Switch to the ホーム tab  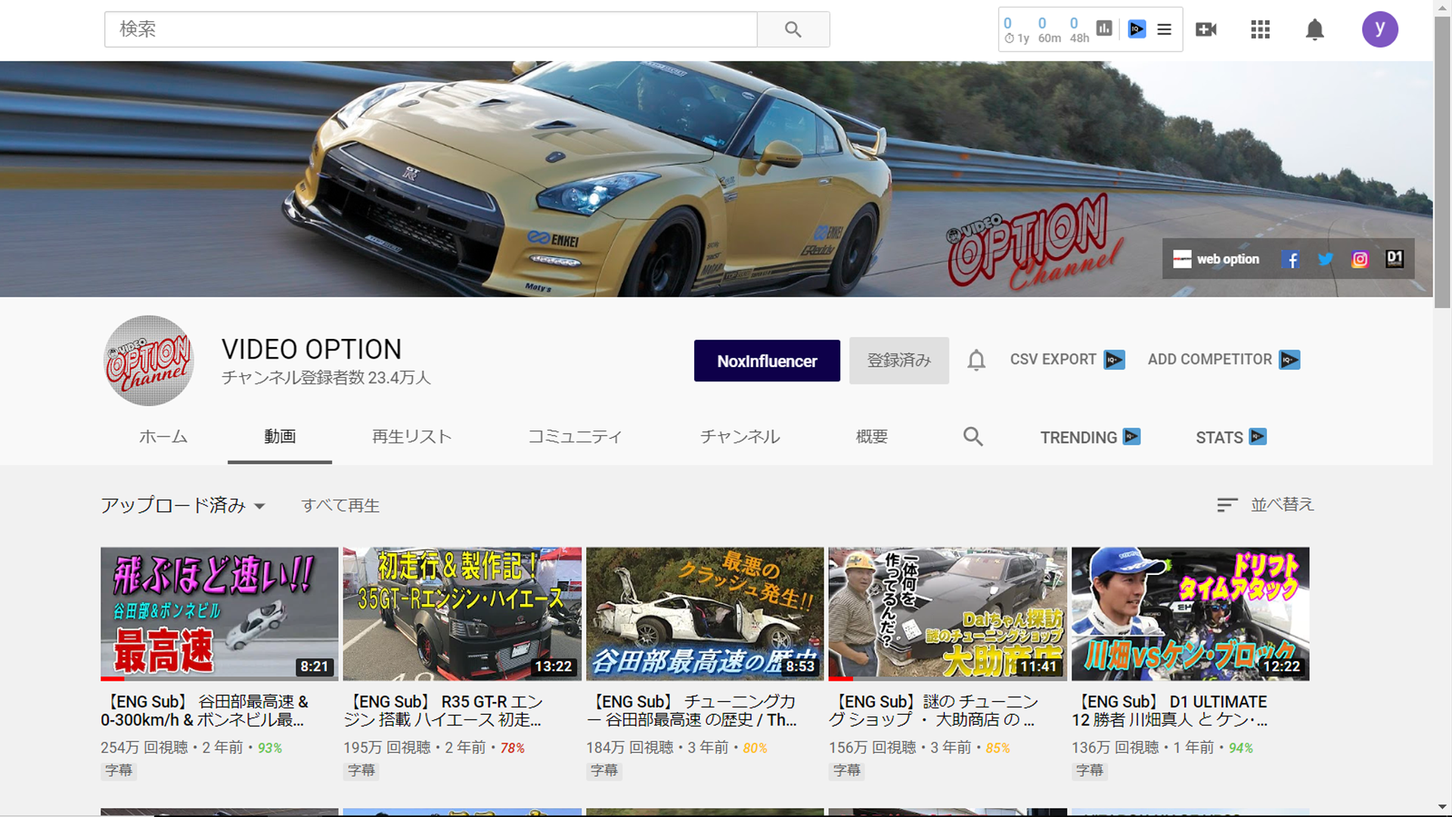click(163, 436)
